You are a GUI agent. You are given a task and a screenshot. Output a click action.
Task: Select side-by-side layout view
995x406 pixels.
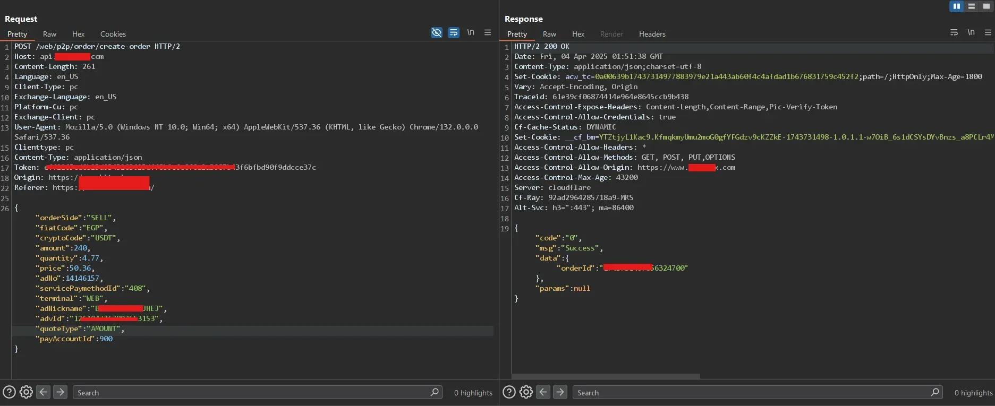click(957, 6)
